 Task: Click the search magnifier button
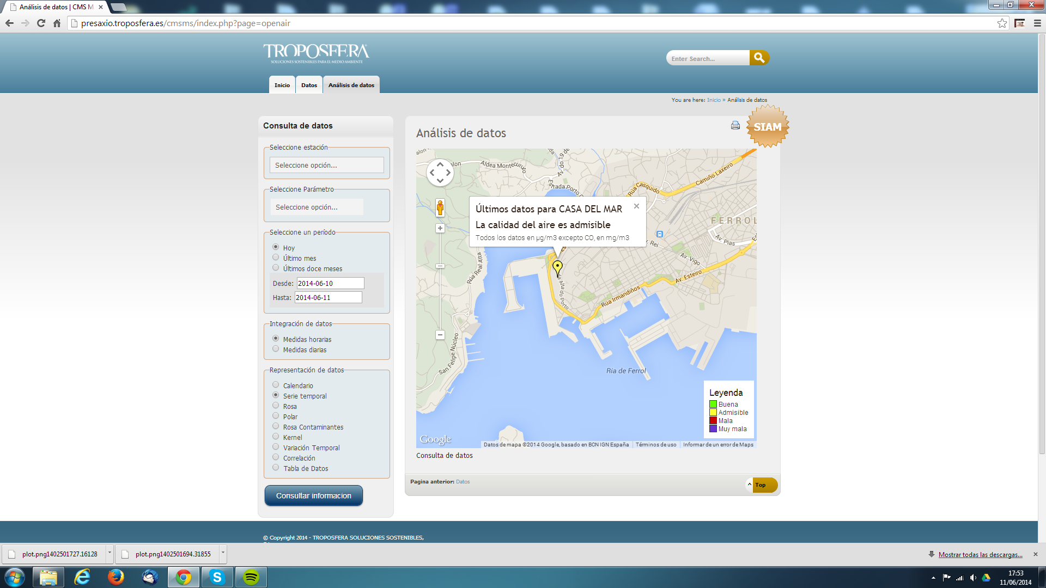(759, 58)
